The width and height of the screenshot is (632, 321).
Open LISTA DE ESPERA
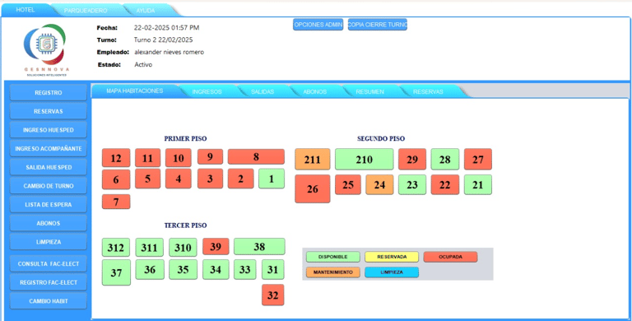click(49, 204)
